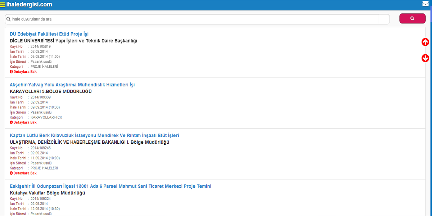
Task: Click the magnifier icon inside the search box
Action: pos(8,19)
